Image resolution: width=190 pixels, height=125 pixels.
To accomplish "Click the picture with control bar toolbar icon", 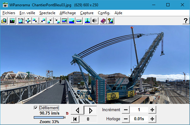I will click(64, 21).
